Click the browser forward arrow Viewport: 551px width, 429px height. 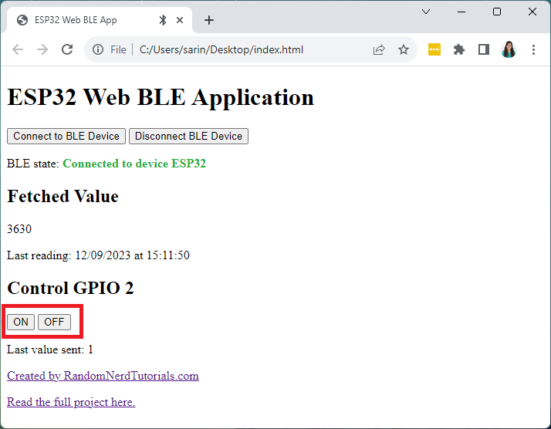click(x=42, y=49)
